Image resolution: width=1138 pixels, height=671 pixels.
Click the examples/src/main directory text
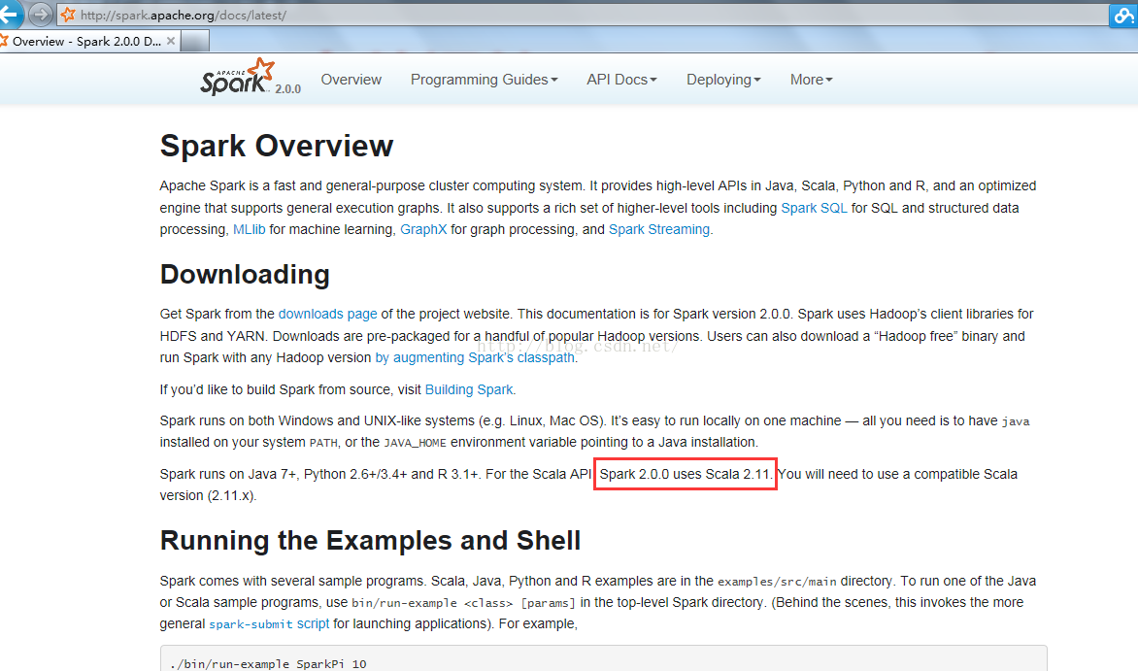click(778, 582)
